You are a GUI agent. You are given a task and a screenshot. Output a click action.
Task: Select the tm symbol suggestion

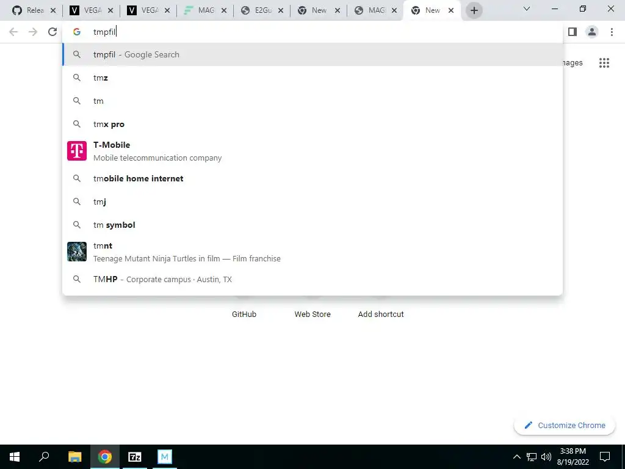tap(312, 225)
